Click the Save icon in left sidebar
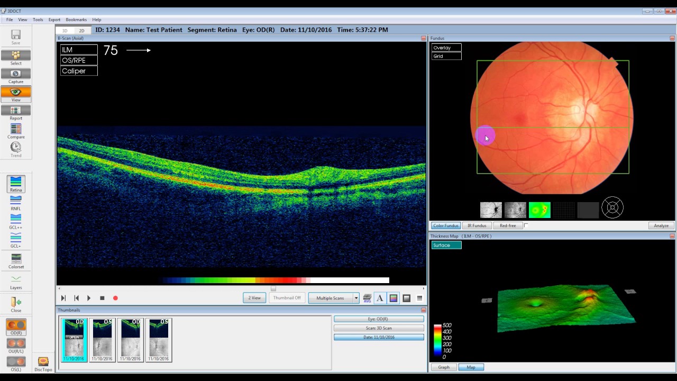677x381 pixels. (x=16, y=35)
